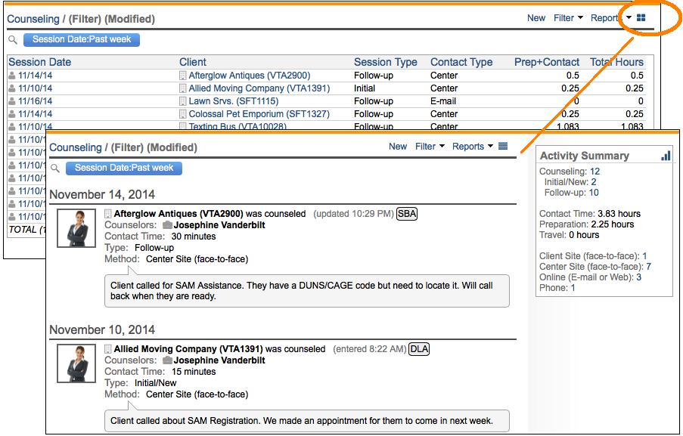Open the Reports dropdown in front panel
The image size is (683, 436).
point(472,147)
